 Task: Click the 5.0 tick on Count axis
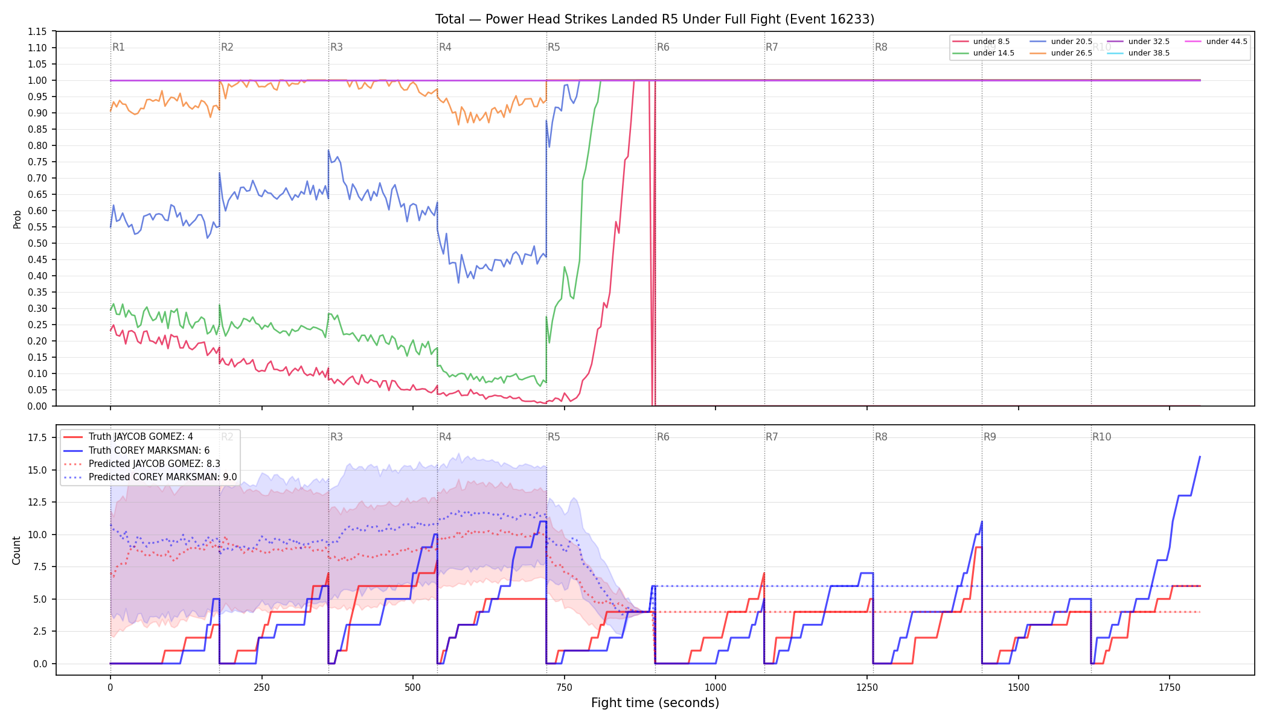[40, 599]
